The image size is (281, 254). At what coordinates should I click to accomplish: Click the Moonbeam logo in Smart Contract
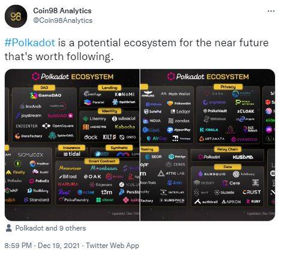[104, 168]
